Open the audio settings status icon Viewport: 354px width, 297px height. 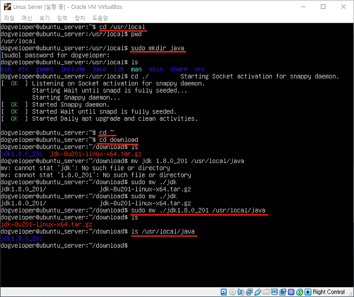pos(240,292)
